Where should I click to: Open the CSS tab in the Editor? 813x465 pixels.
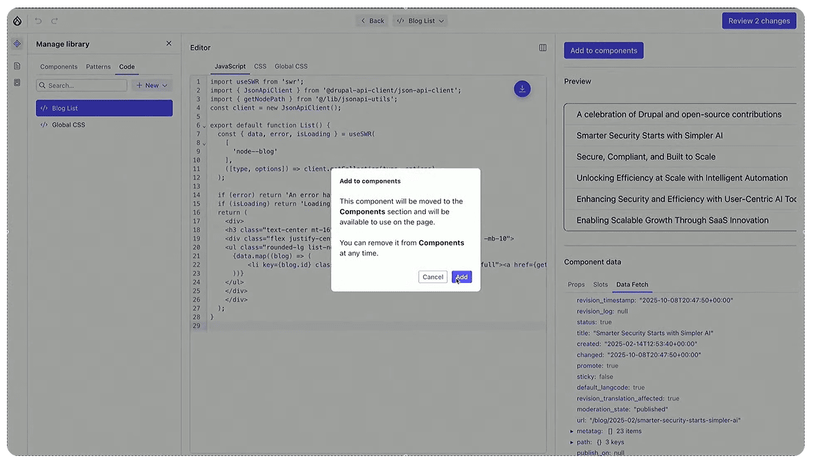[260, 66]
